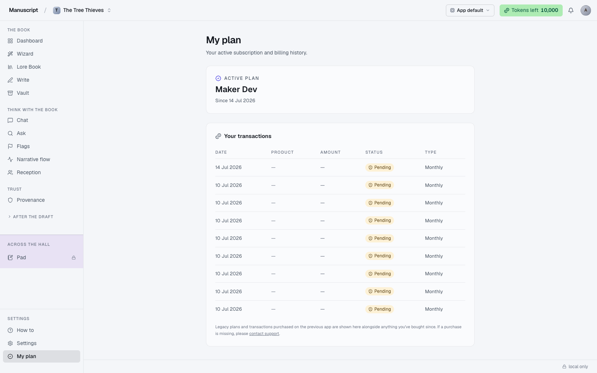Select Narrative flow menu item
597x373 pixels.
tap(41, 160)
